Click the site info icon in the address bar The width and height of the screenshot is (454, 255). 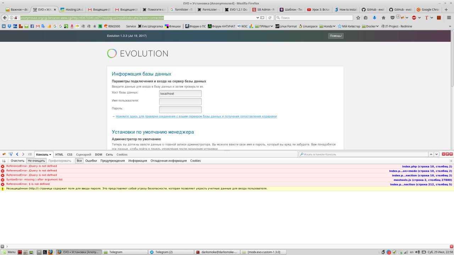click(11, 18)
